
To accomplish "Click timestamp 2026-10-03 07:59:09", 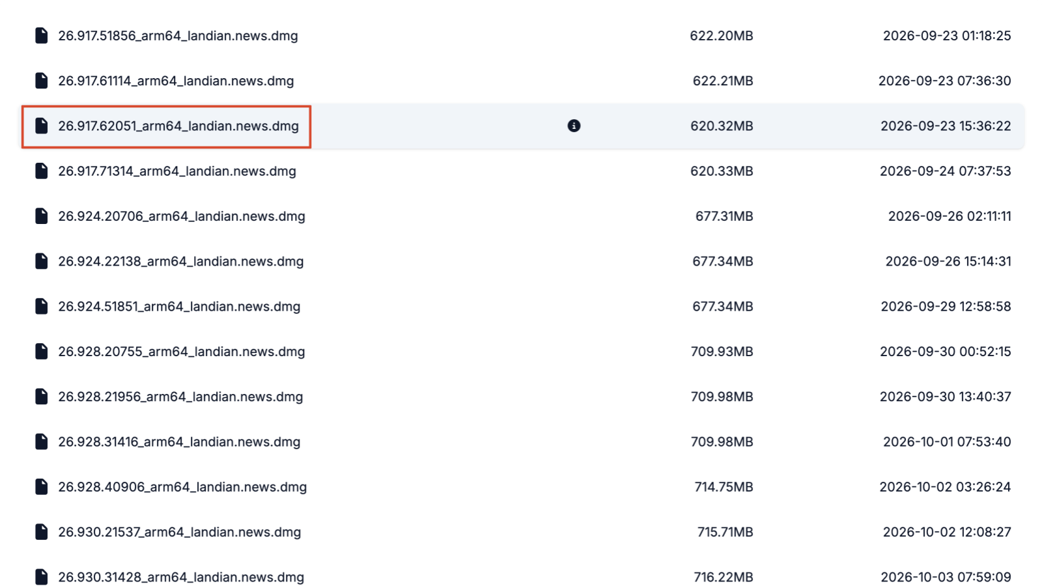I will (946, 577).
